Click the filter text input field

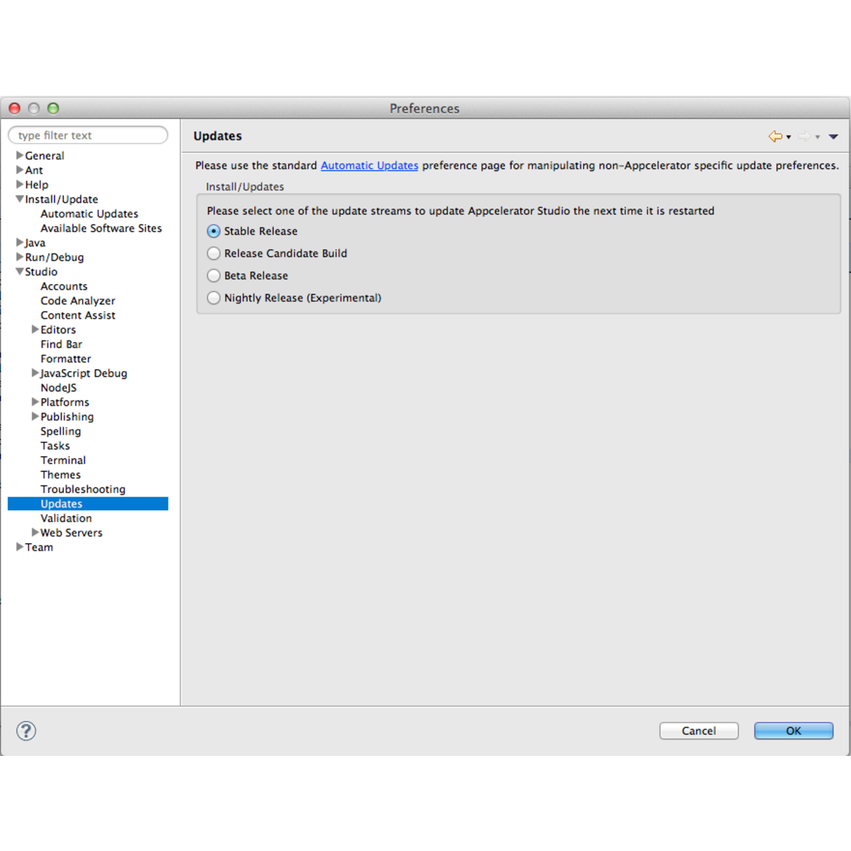[88, 135]
